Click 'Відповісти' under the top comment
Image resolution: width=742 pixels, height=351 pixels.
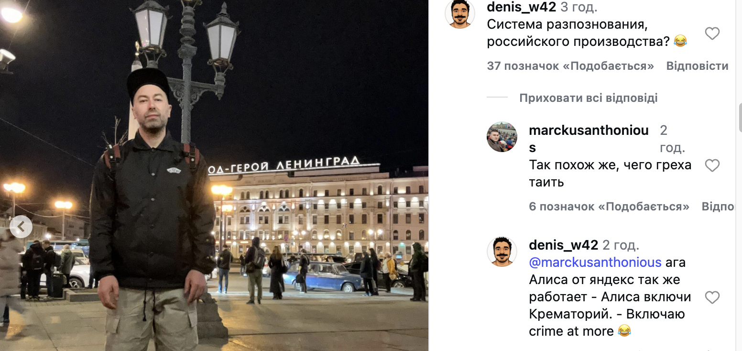[697, 66]
